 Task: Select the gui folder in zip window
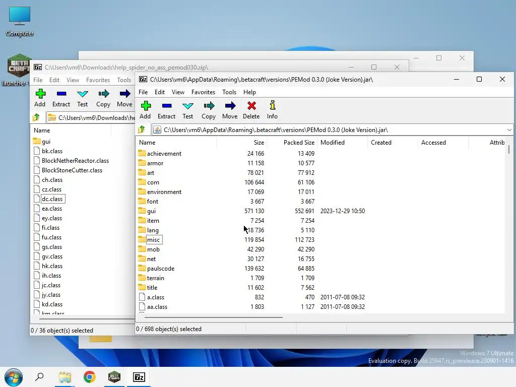click(46, 142)
